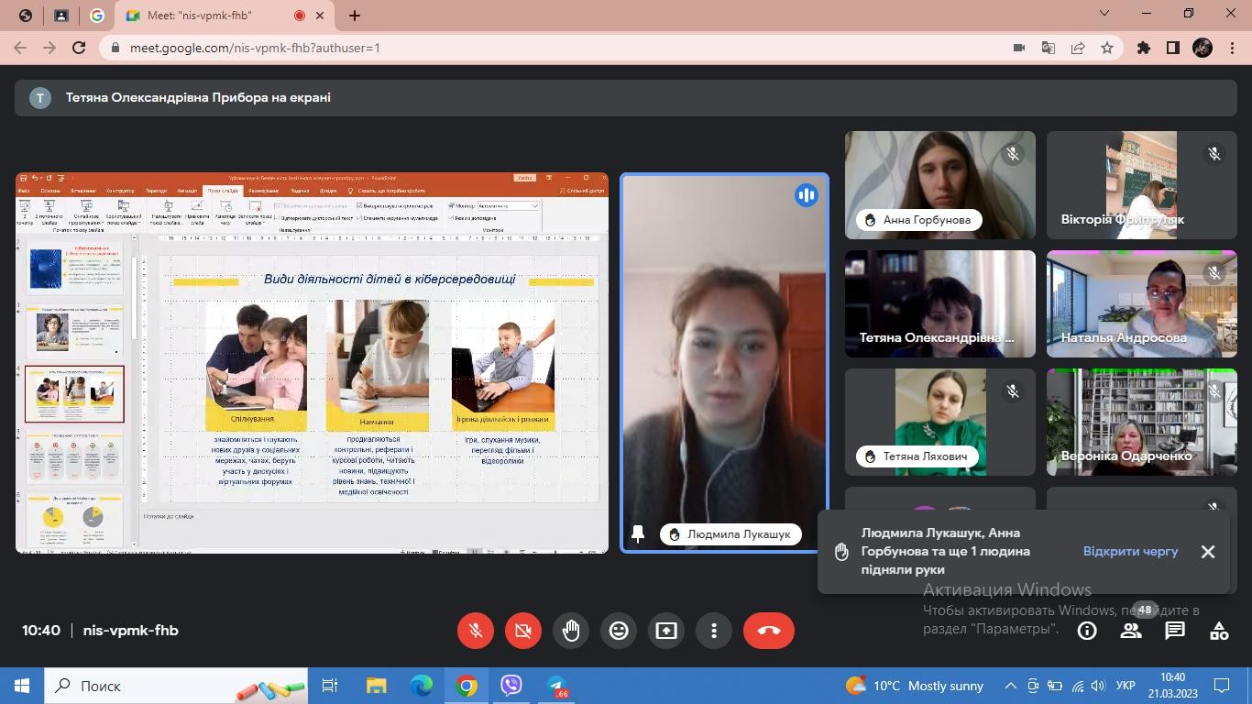Open the meeting details info icon
The height and width of the screenshot is (704, 1252).
tap(1087, 631)
